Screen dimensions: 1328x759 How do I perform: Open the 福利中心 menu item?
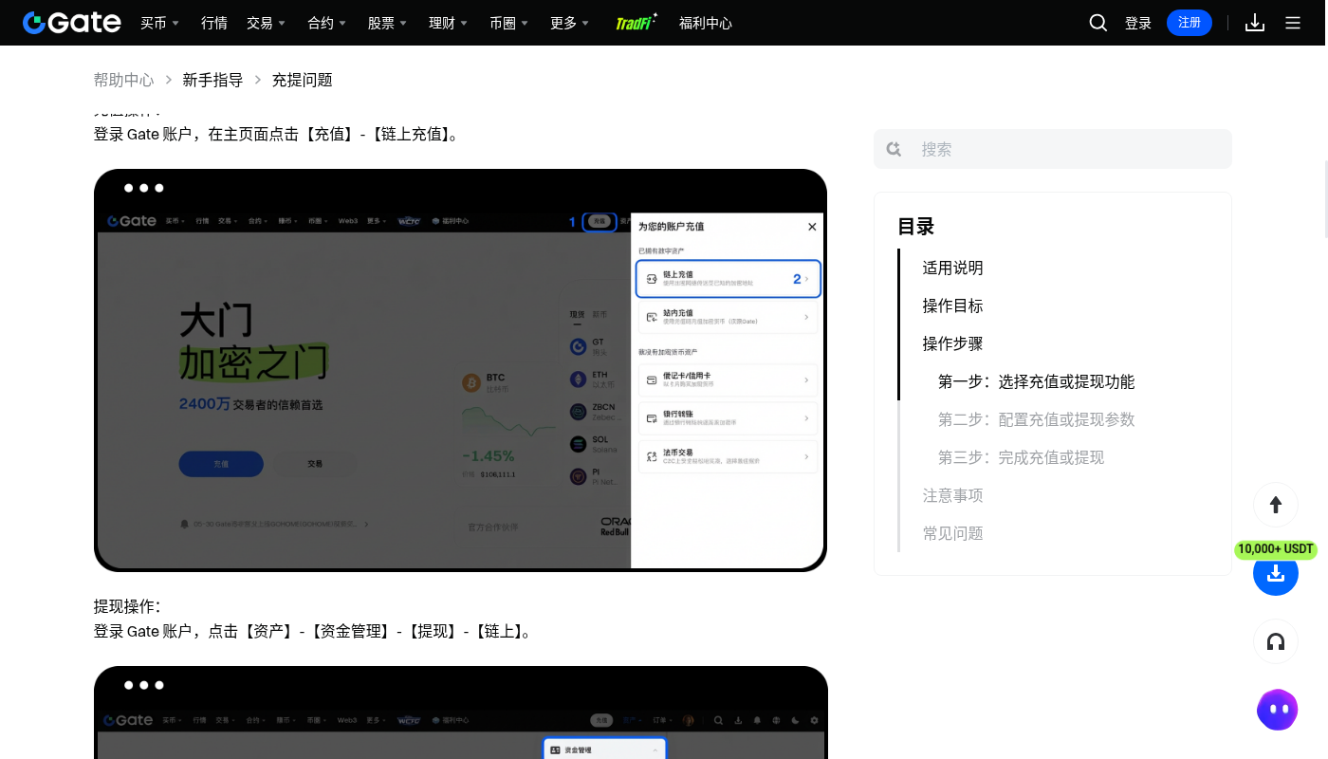tap(706, 23)
